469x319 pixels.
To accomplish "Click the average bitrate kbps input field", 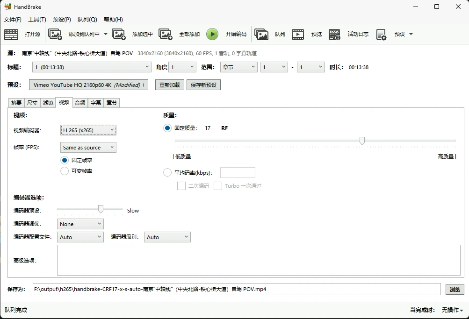I will pyautogui.click(x=238, y=173).
